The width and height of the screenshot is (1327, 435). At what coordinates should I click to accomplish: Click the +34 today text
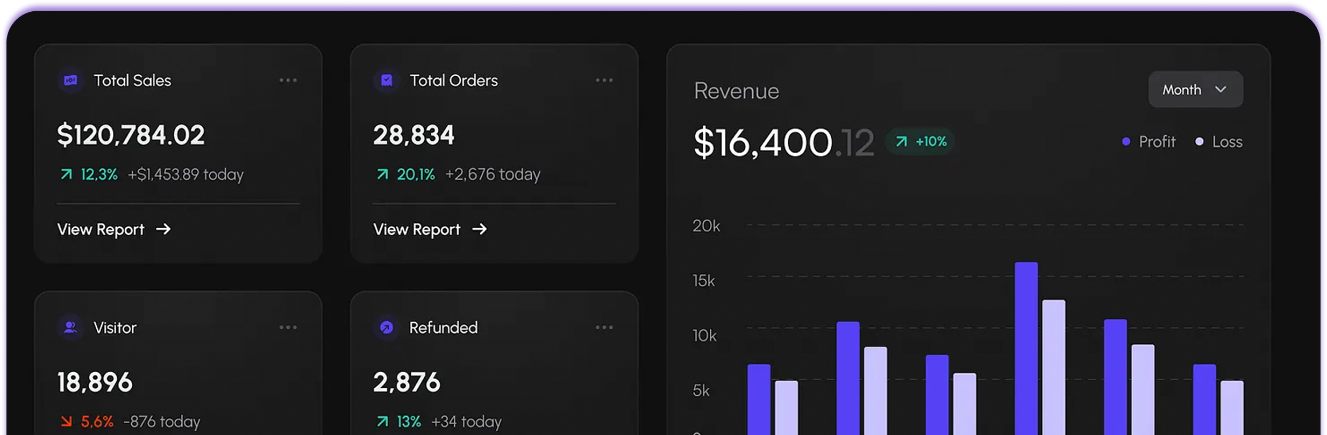[x=466, y=422]
